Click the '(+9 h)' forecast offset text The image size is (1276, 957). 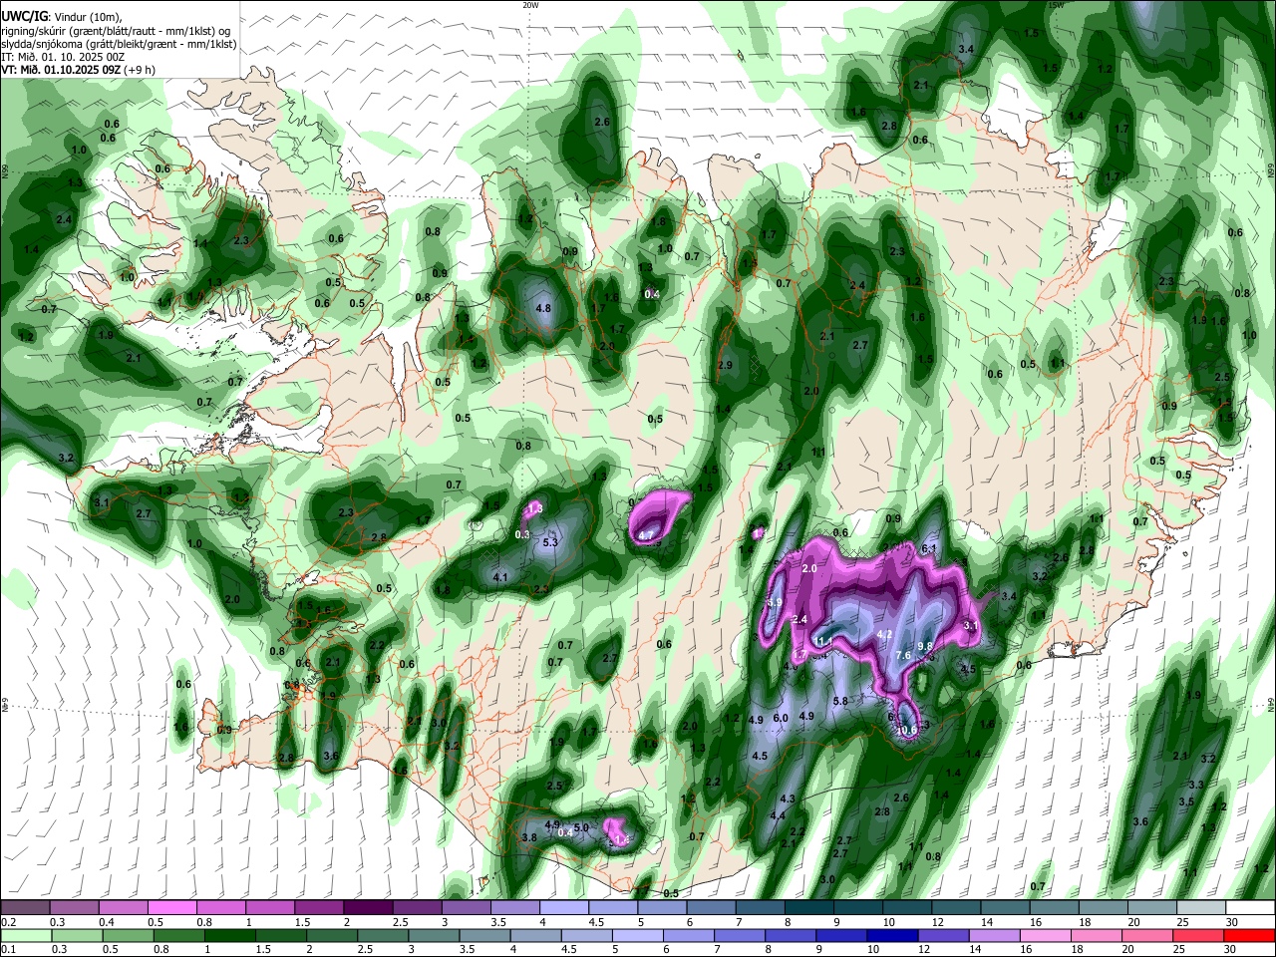[141, 70]
